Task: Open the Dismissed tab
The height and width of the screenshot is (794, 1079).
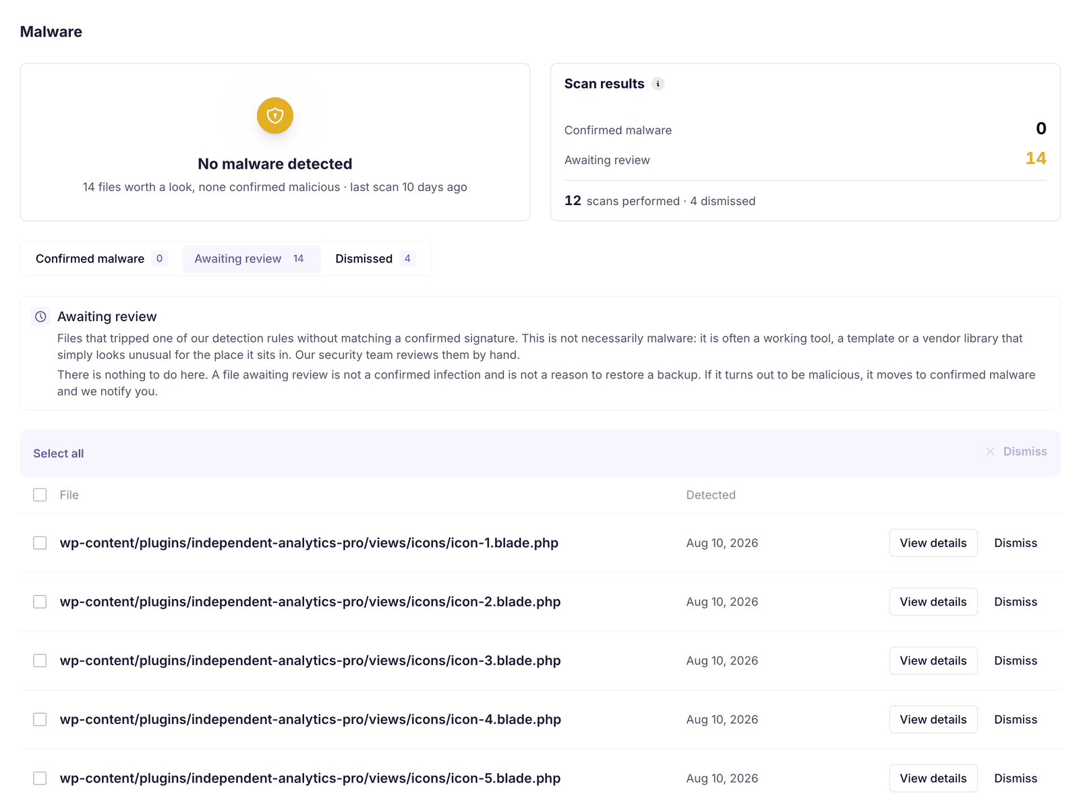Action: tap(375, 258)
